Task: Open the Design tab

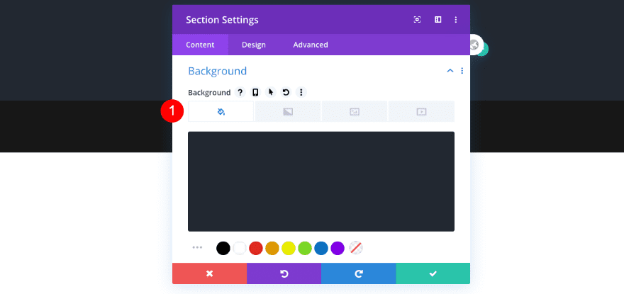Action: point(253,45)
